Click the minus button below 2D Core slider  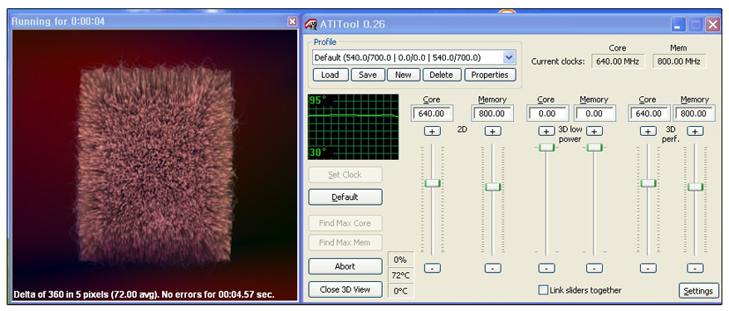point(433,269)
